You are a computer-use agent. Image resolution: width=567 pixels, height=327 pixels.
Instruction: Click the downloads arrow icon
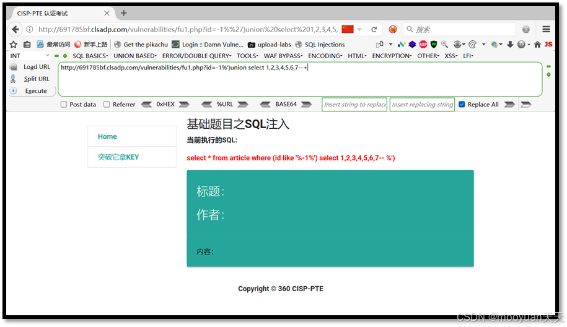510,45
